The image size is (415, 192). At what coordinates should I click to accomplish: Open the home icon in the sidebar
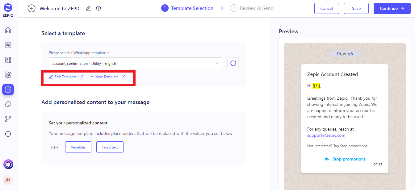tap(8, 30)
